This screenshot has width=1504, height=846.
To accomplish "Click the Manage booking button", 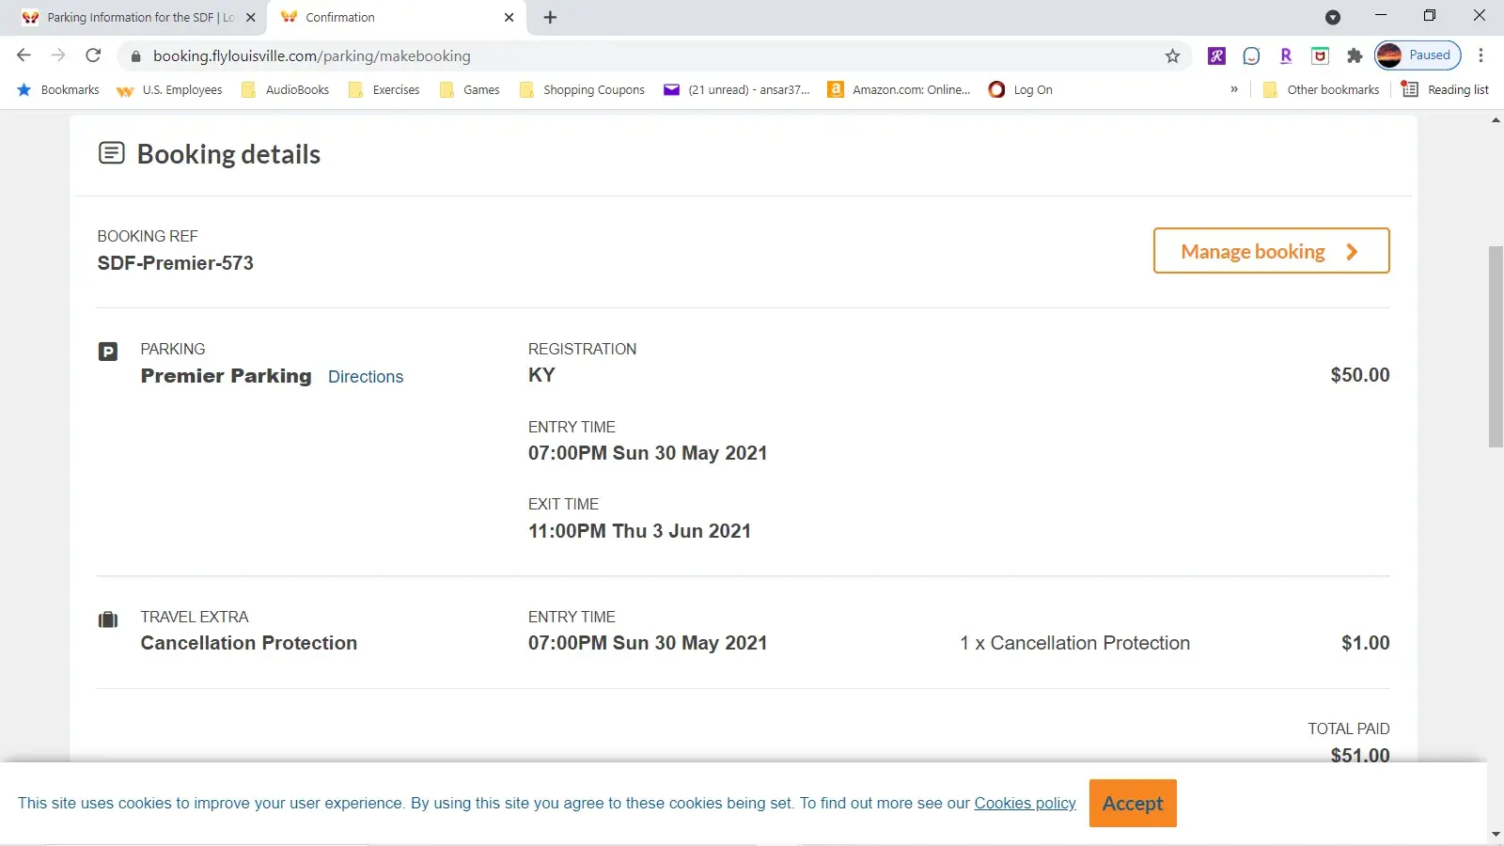I will 1270,251.
